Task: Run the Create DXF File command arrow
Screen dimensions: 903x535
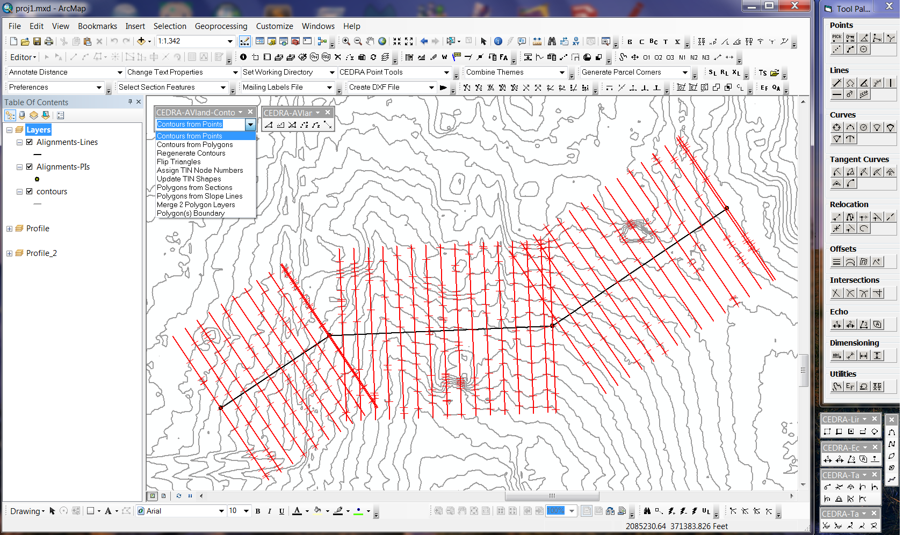Action: click(443, 87)
